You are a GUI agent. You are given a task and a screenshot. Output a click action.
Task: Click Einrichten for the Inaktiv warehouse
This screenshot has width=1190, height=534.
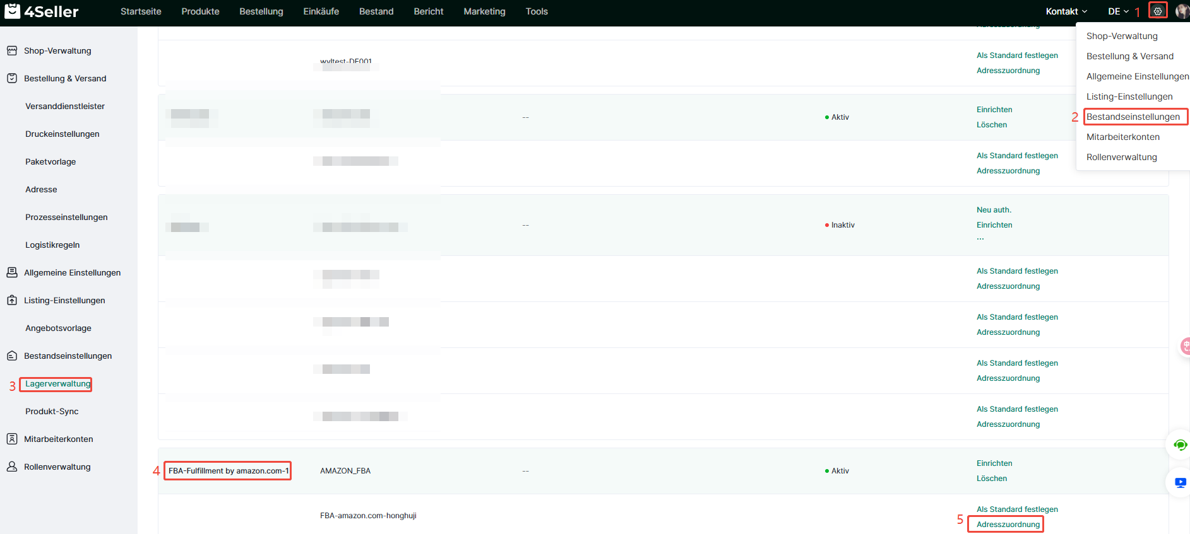(994, 225)
